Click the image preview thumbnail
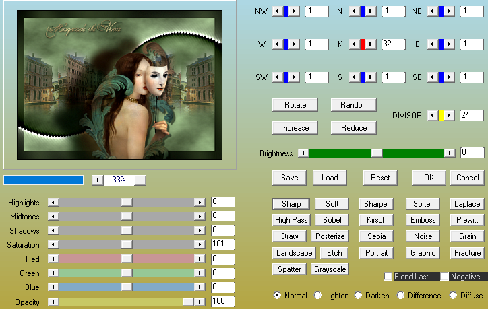The width and height of the screenshot is (488, 309). [x=119, y=85]
